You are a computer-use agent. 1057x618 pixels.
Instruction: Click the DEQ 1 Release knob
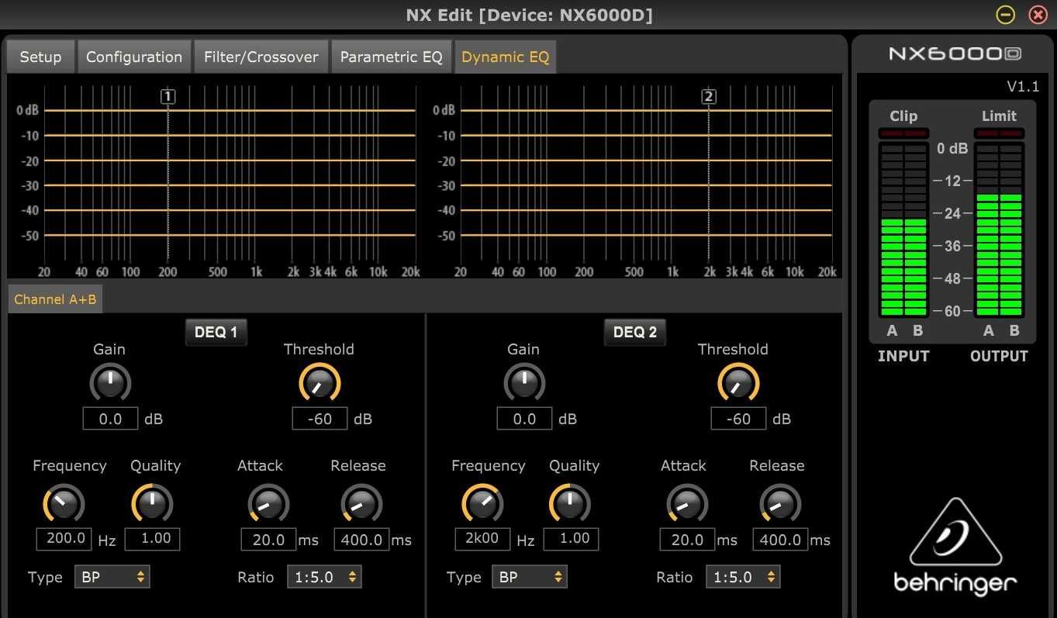pyautogui.click(x=361, y=504)
